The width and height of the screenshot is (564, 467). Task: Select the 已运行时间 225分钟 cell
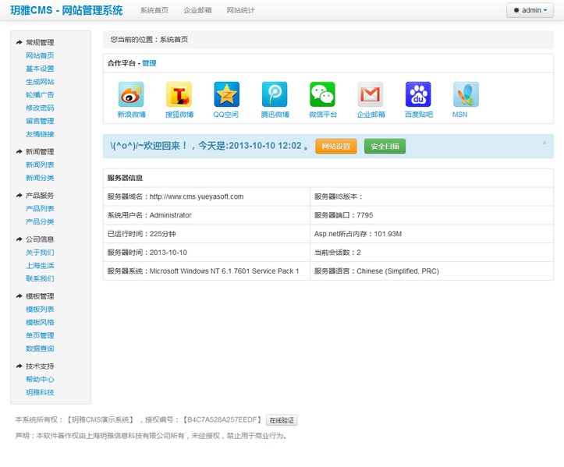point(207,234)
